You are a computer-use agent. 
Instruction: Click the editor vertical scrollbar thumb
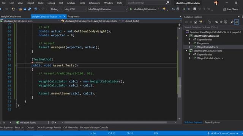point(179,87)
